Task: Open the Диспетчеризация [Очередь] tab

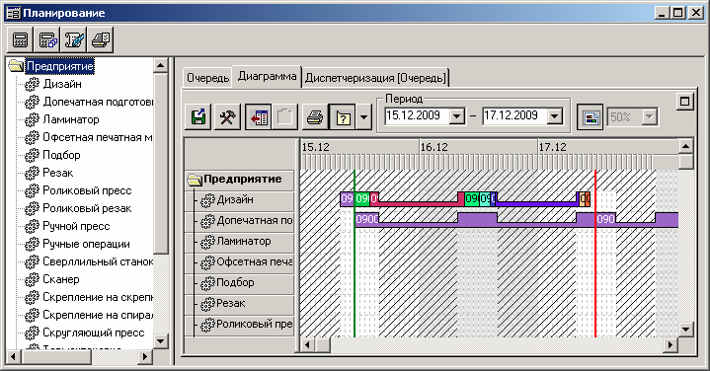Action: [x=375, y=78]
